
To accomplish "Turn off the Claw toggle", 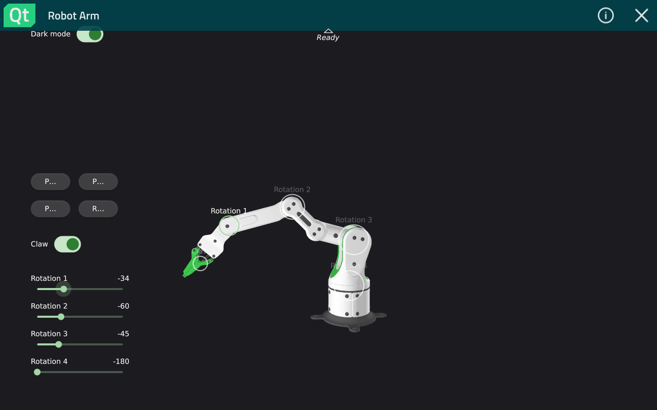I will (69, 244).
